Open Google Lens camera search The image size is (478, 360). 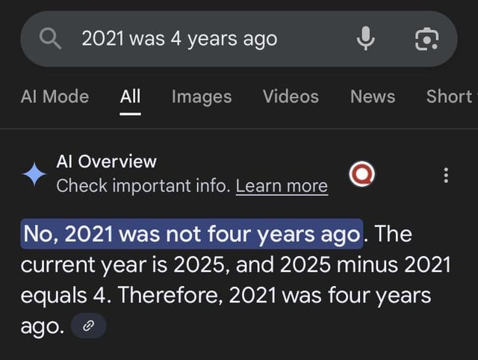(426, 38)
